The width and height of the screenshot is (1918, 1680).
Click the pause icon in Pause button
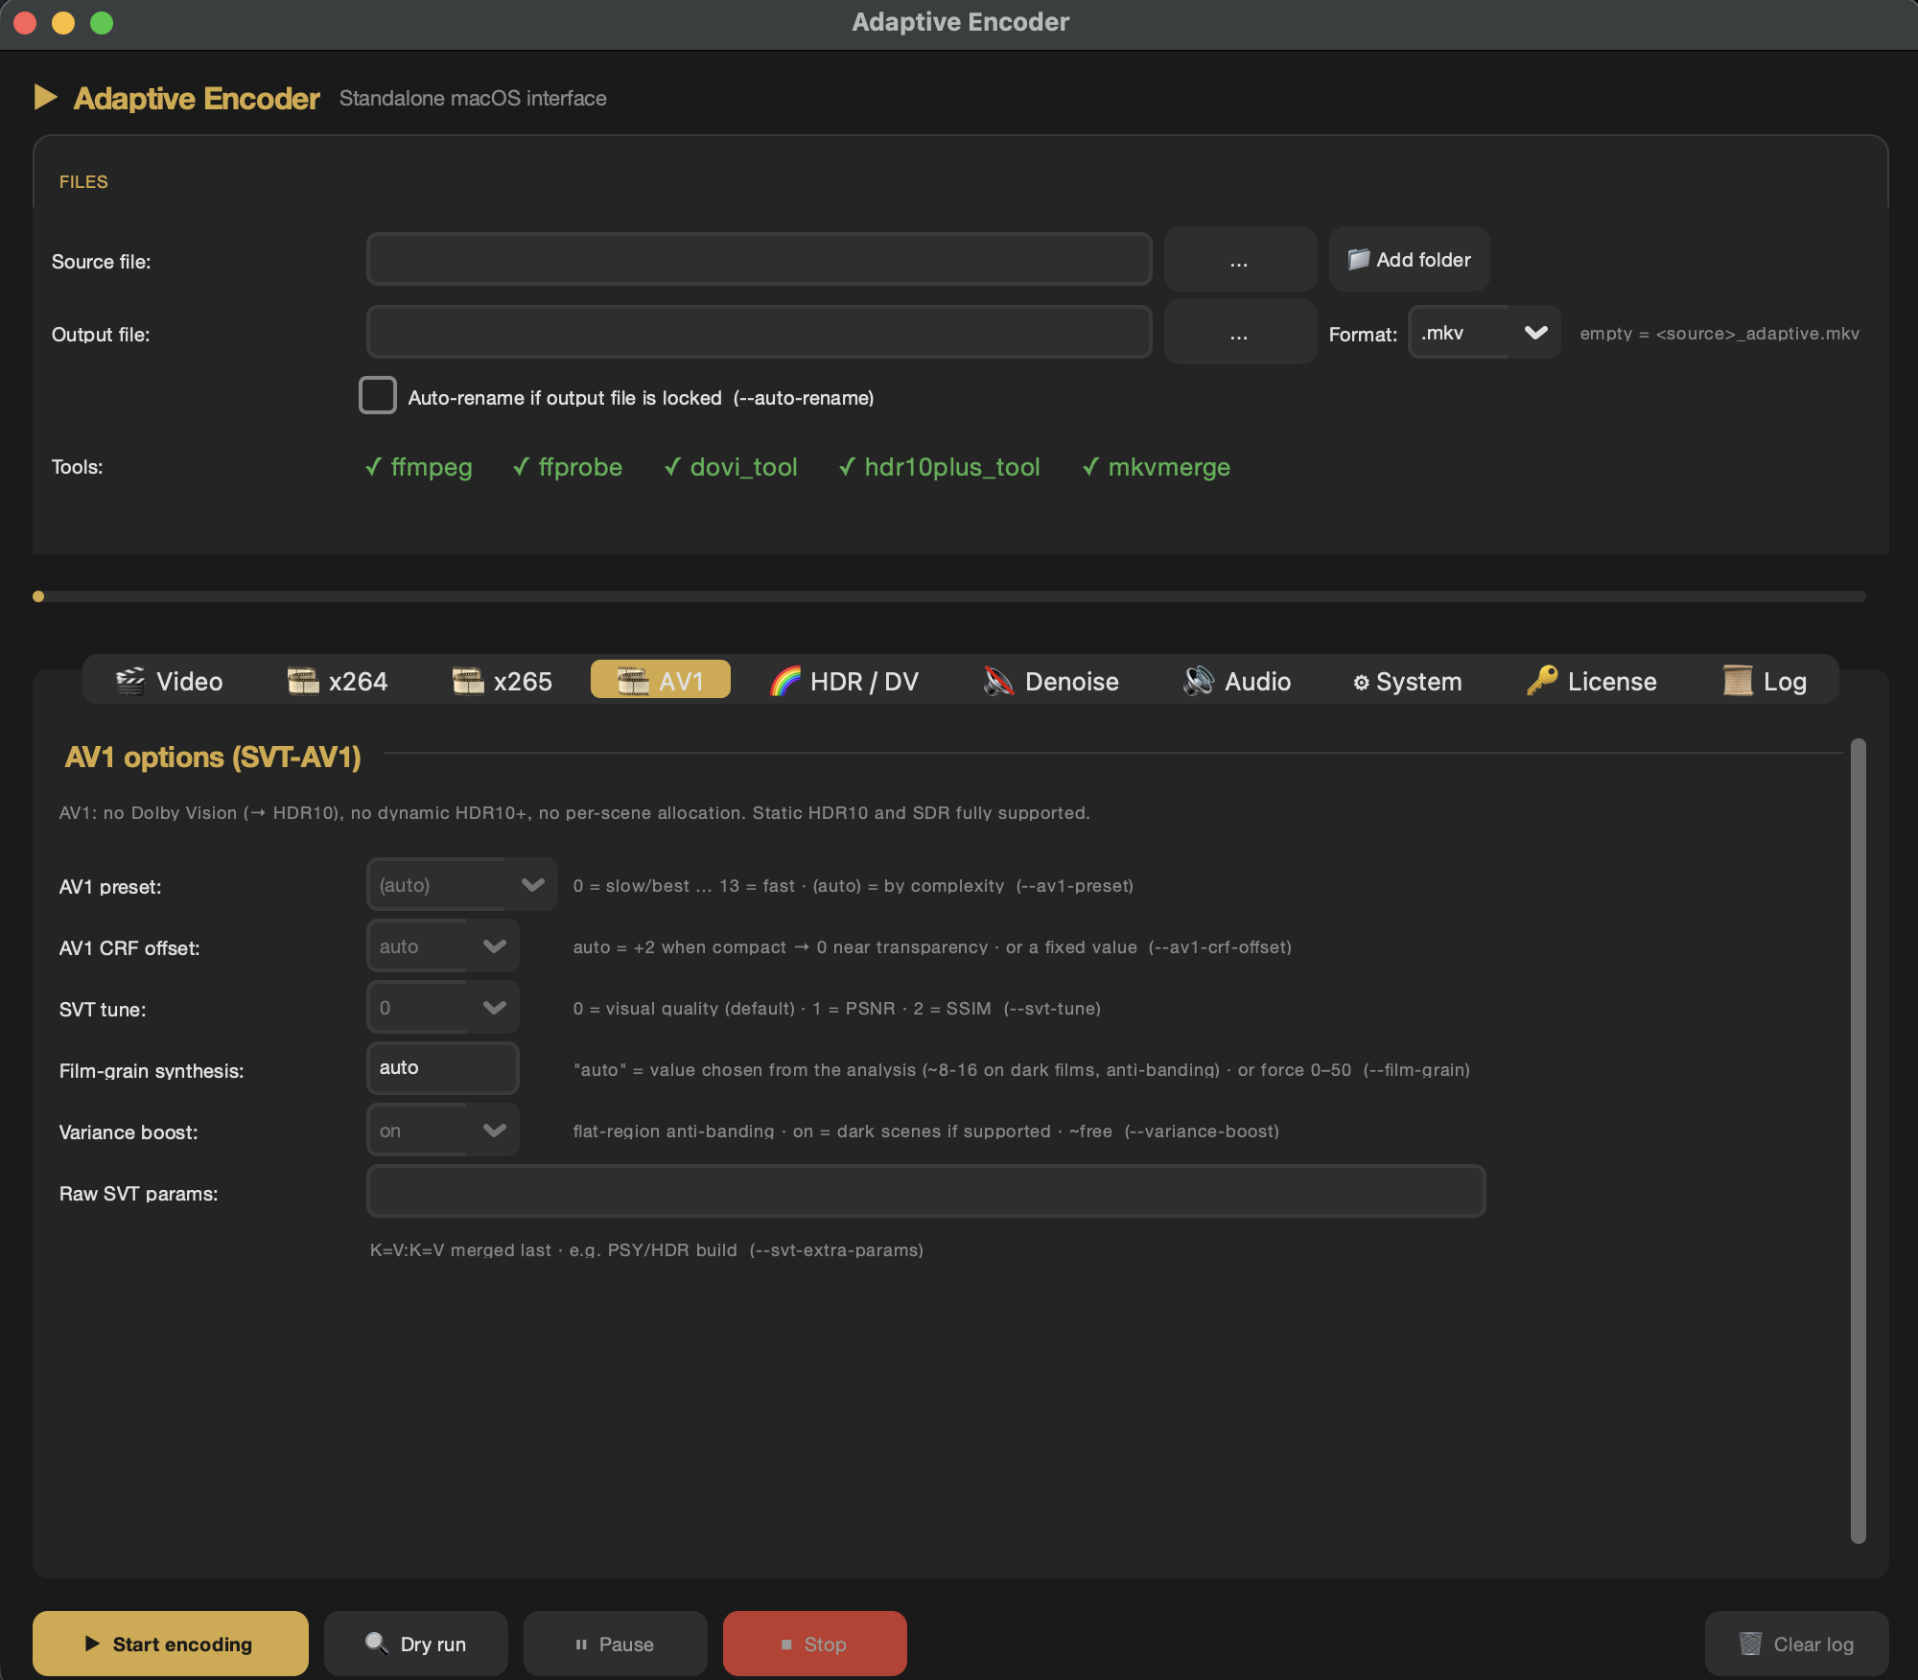pyautogui.click(x=581, y=1645)
